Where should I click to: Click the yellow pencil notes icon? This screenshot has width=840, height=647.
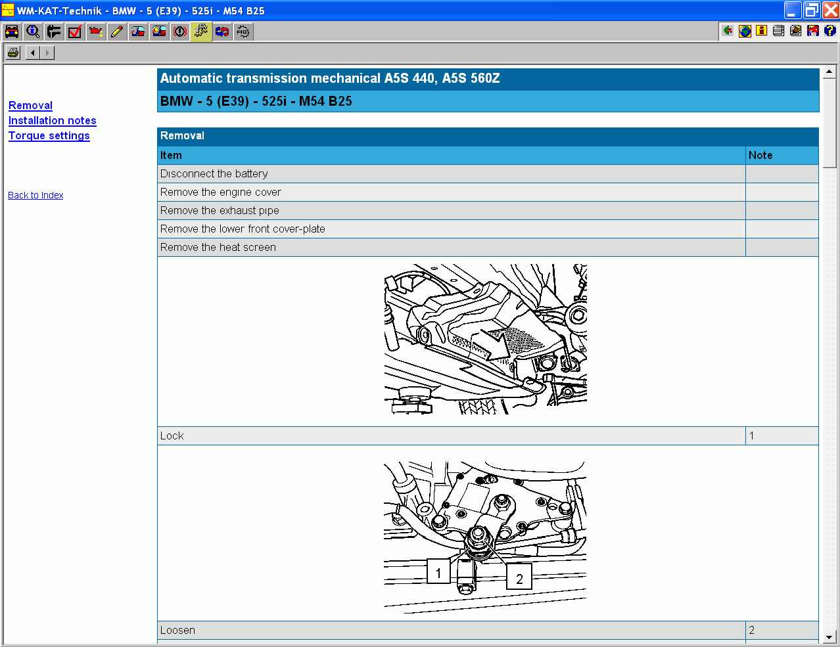point(118,32)
